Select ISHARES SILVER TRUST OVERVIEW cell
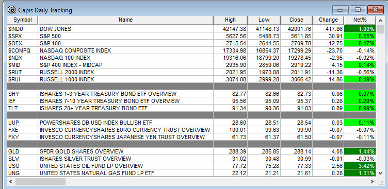This screenshot has height=189, width=388. tap(125, 159)
